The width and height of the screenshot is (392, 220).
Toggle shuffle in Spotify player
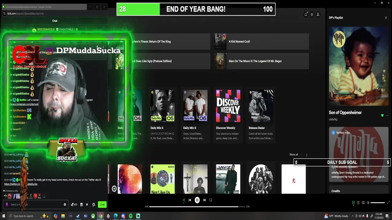click(x=184, y=200)
